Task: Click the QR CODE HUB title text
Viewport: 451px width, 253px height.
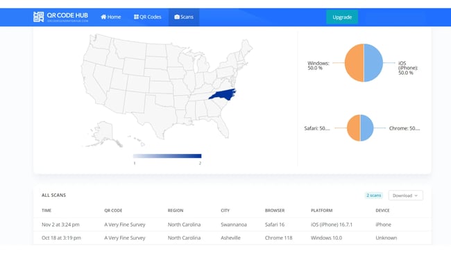Action: click(67, 15)
